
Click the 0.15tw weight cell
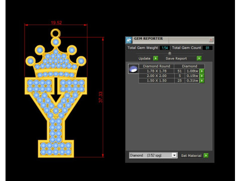click(x=192, y=76)
